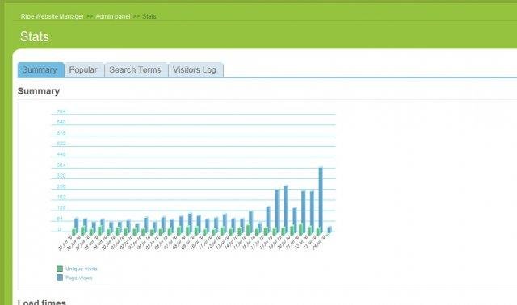Click the Load times heading

coord(42,302)
